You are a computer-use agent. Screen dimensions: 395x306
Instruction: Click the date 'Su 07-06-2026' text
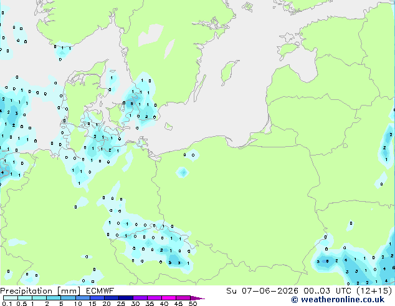[x=262, y=291]
